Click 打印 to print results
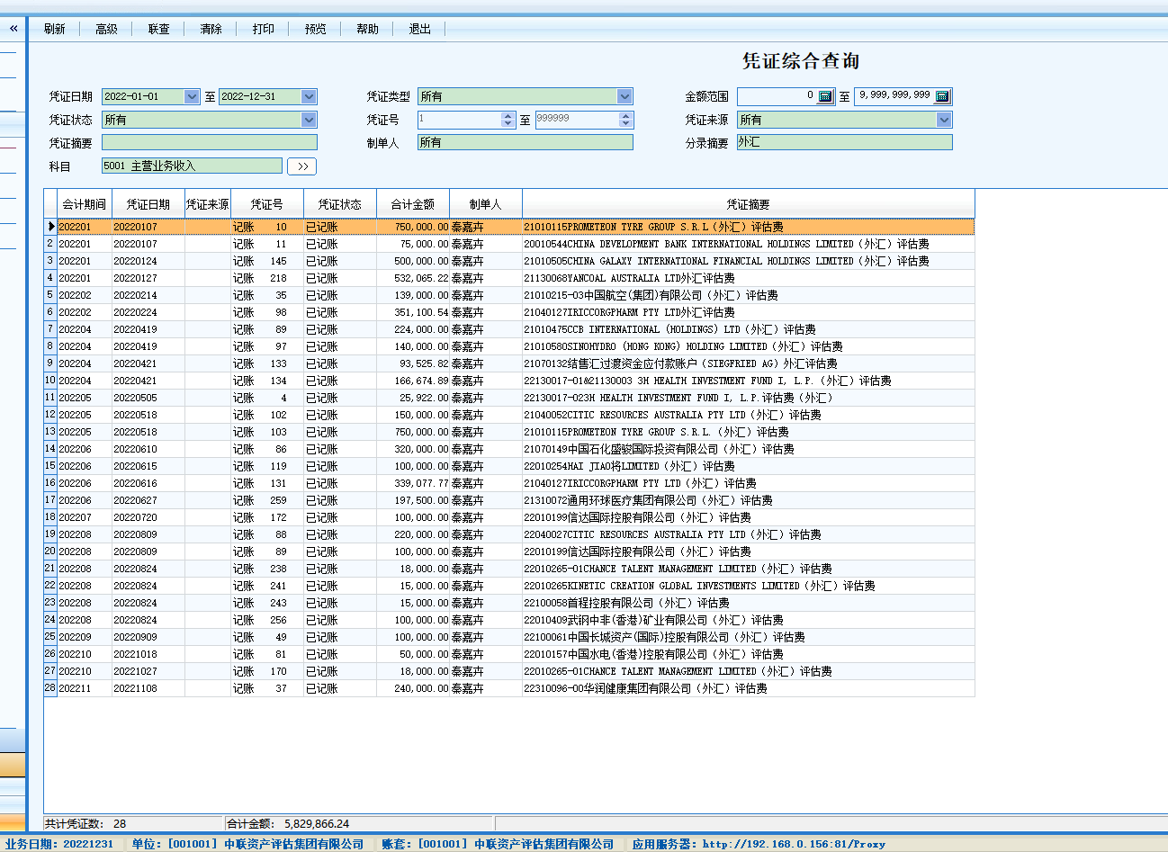 point(264,29)
